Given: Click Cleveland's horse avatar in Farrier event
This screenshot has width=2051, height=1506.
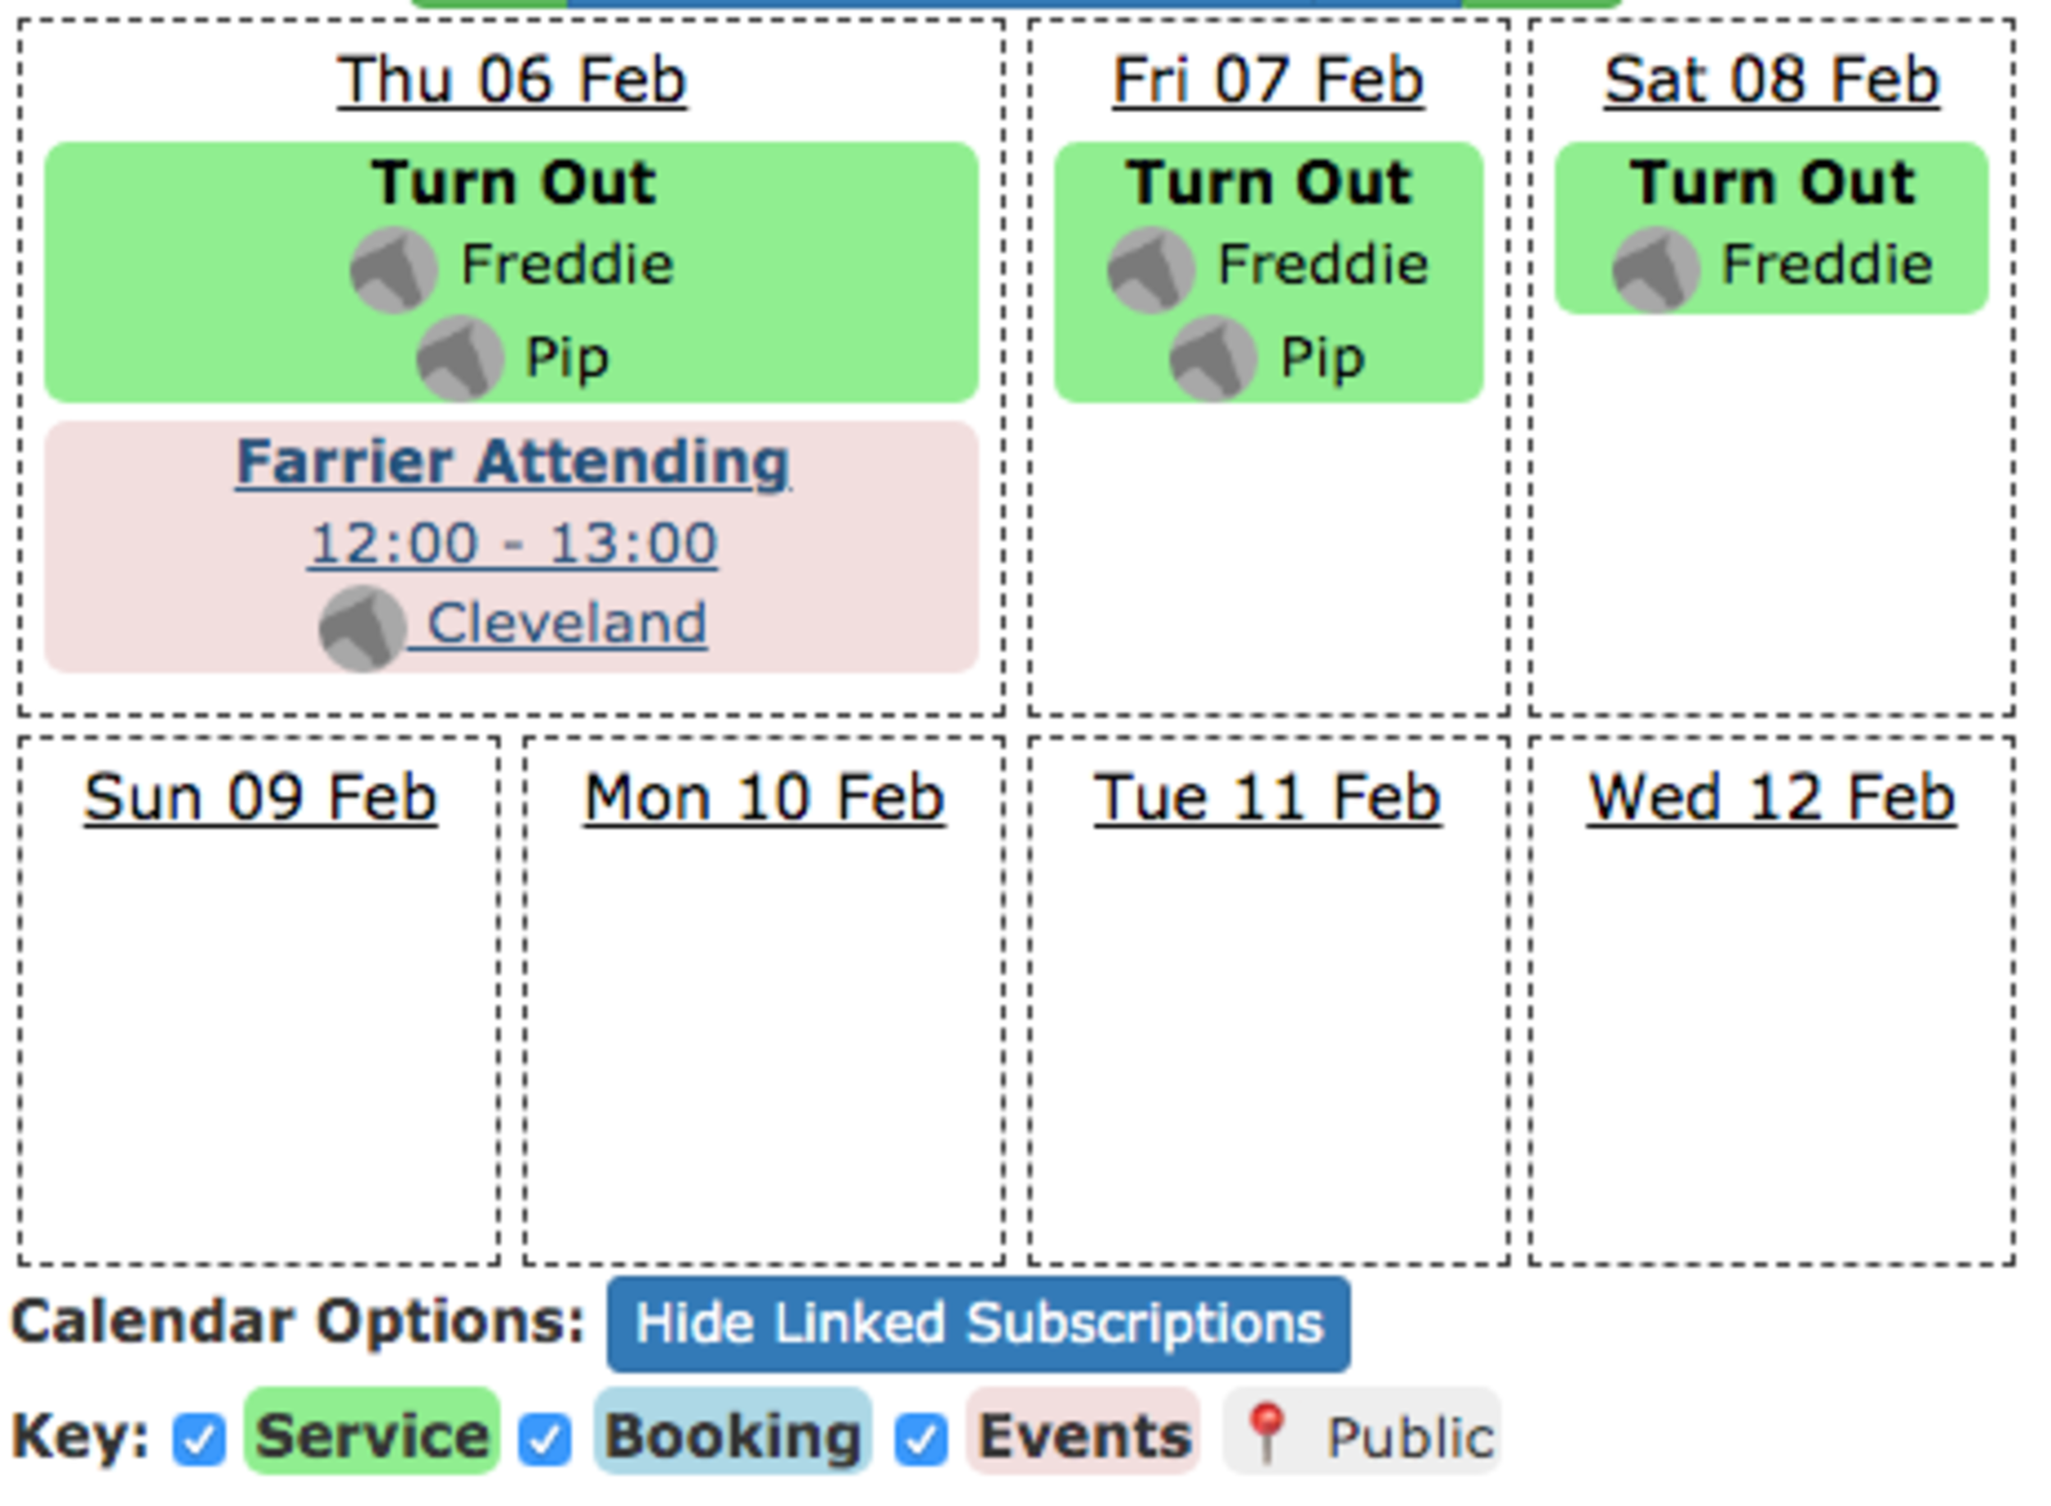Looking at the screenshot, I should (x=363, y=628).
